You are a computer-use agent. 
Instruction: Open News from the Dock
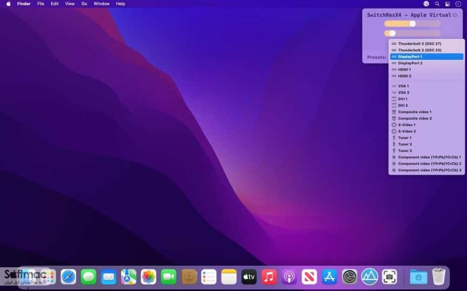309,277
